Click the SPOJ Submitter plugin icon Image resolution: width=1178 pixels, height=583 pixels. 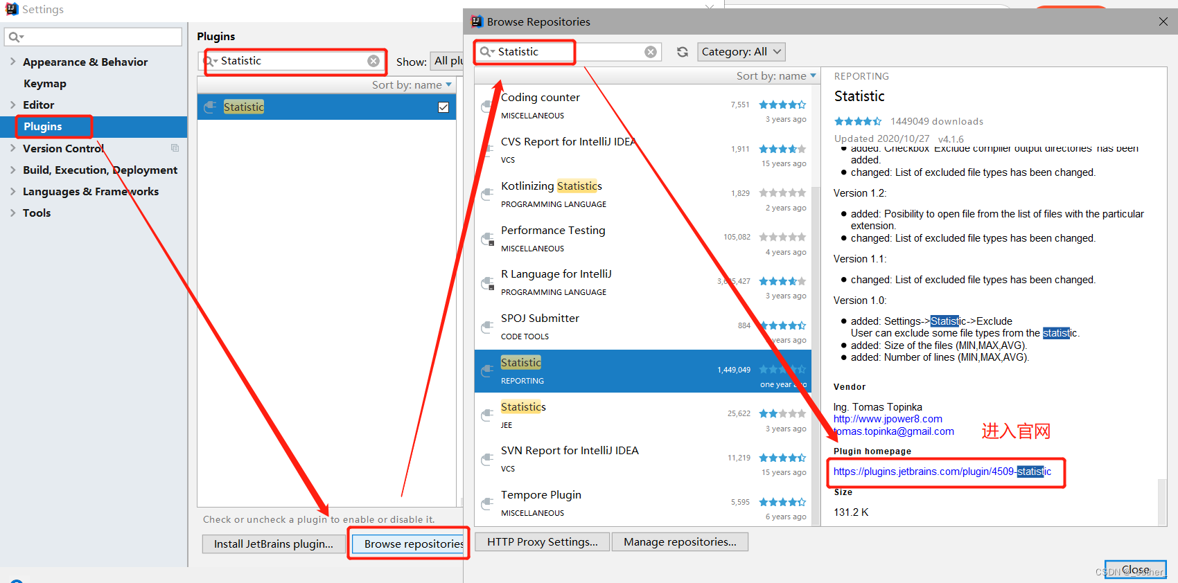tap(487, 327)
